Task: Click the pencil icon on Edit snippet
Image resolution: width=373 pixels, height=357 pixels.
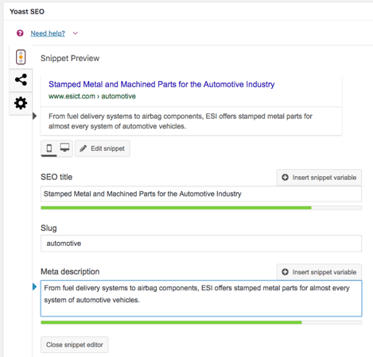Action: (84, 148)
